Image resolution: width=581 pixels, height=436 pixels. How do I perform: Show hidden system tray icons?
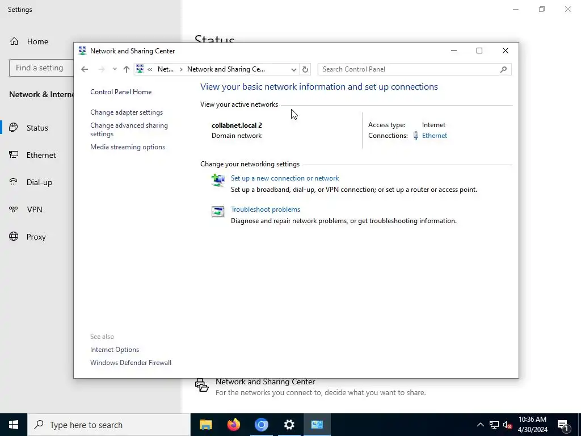point(480,425)
